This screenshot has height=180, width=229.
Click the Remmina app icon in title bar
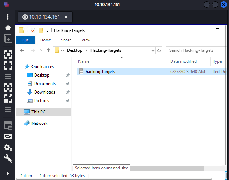6,5
